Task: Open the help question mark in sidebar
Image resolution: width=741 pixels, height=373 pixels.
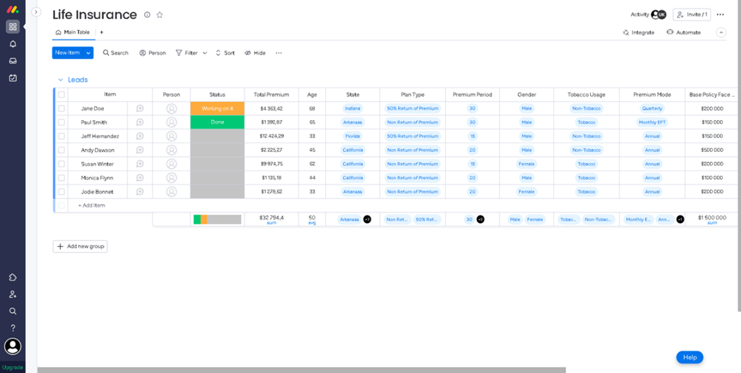Action: 13,328
